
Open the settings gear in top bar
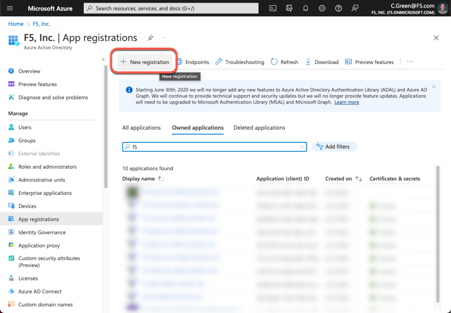pyautogui.click(x=322, y=8)
